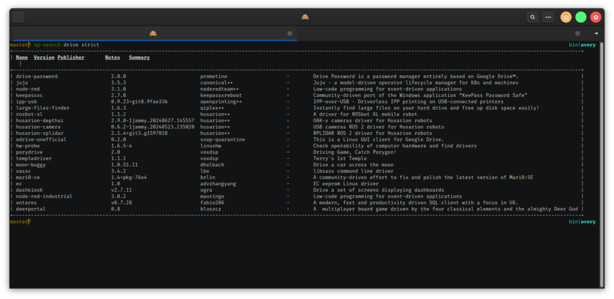Click the monkey icon in the title bar

pos(305,17)
